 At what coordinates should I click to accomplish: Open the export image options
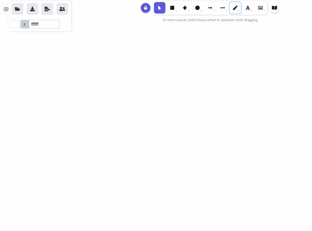pyautogui.click(x=47, y=9)
